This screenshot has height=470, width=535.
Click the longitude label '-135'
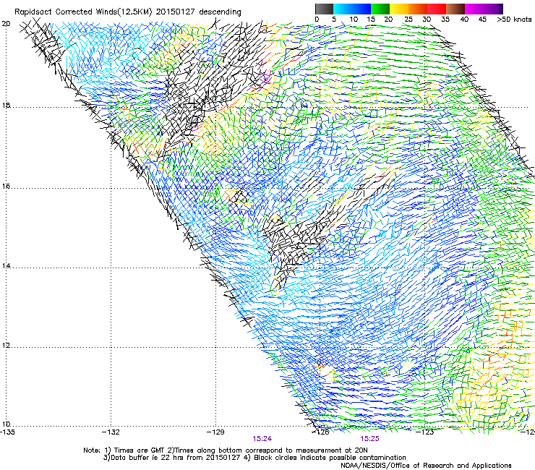click(x=7, y=432)
